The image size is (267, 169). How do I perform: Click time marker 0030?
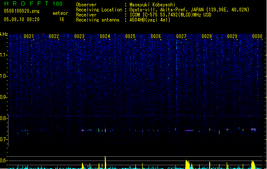(257, 36)
